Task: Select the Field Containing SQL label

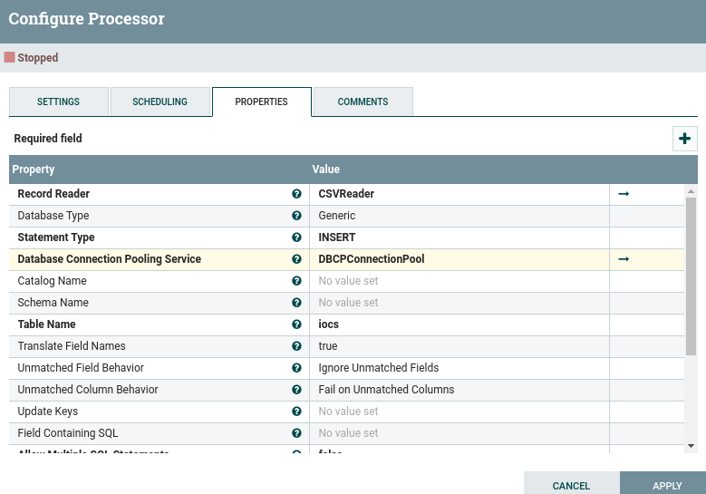Action: [68, 433]
